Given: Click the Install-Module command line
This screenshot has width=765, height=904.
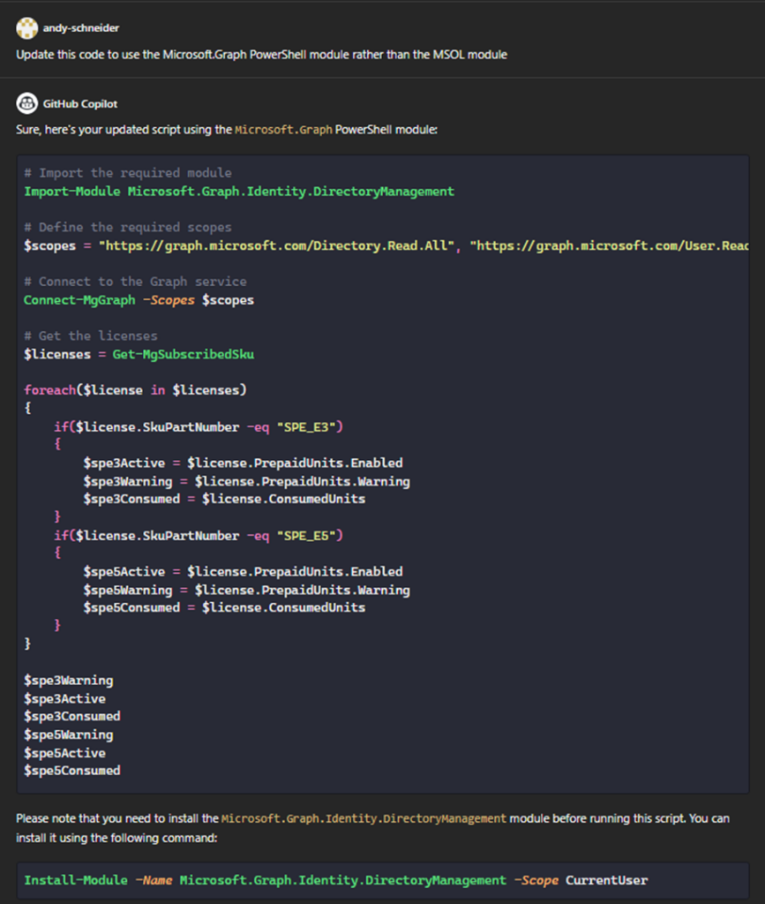Looking at the screenshot, I should coord(336,880).
